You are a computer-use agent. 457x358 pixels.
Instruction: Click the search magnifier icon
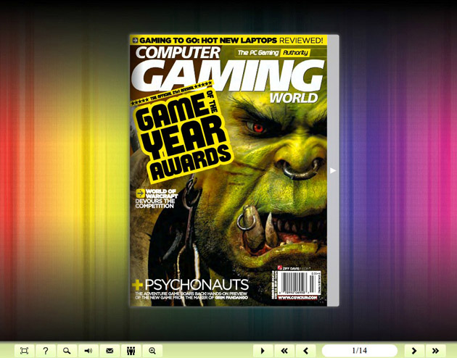[67, 351]
